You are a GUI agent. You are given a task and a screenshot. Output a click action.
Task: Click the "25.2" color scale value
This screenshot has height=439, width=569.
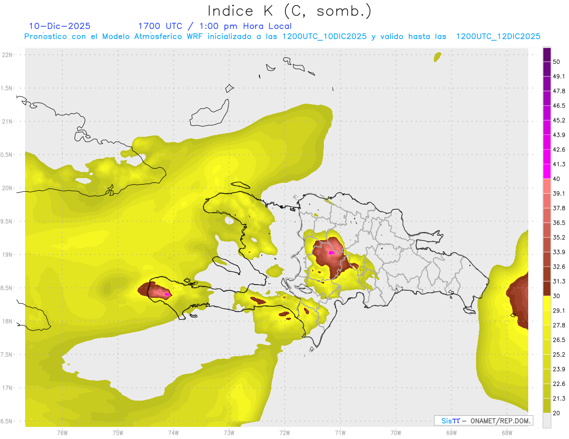560,355
